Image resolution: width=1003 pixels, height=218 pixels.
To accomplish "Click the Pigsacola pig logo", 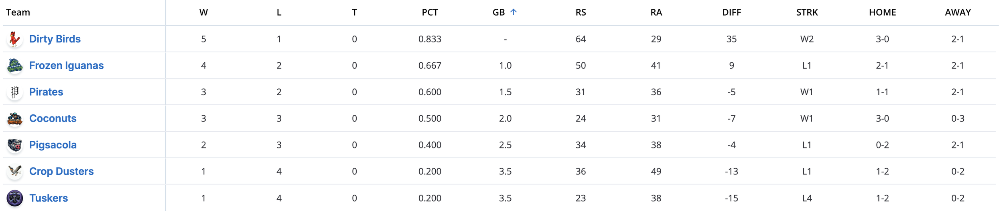I will point(15,145).
